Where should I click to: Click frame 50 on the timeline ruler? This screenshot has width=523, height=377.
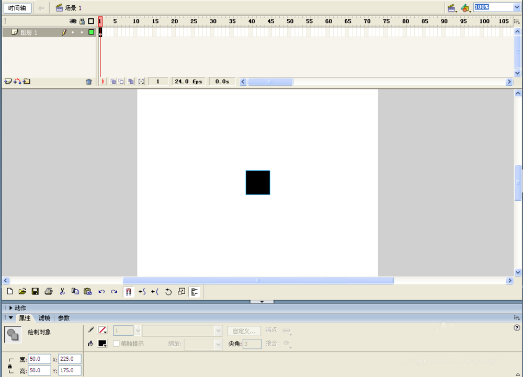[x=290, y=21]
